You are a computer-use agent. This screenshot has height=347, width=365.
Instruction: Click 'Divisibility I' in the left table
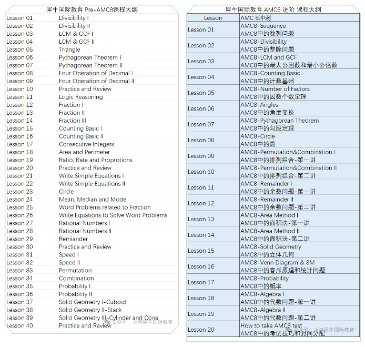(74, 18)
